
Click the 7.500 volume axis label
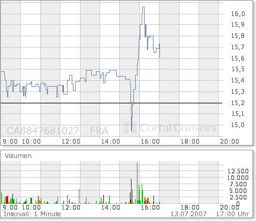click(238, 184)
